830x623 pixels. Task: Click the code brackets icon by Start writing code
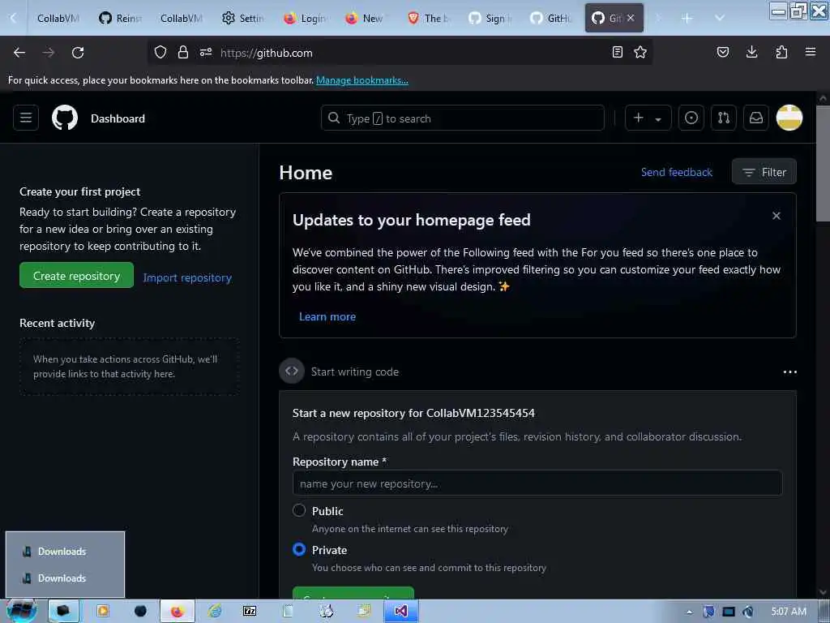pyautogui.click(x=292, y=372)
